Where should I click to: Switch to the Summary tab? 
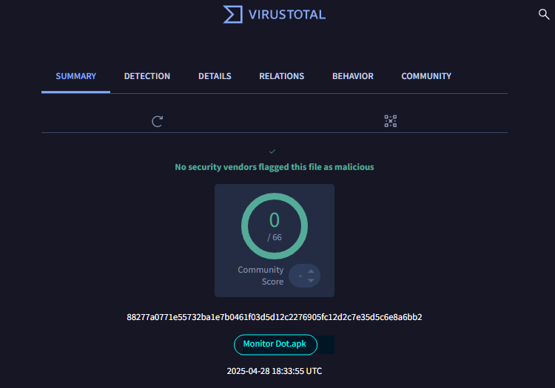[75, 76]
